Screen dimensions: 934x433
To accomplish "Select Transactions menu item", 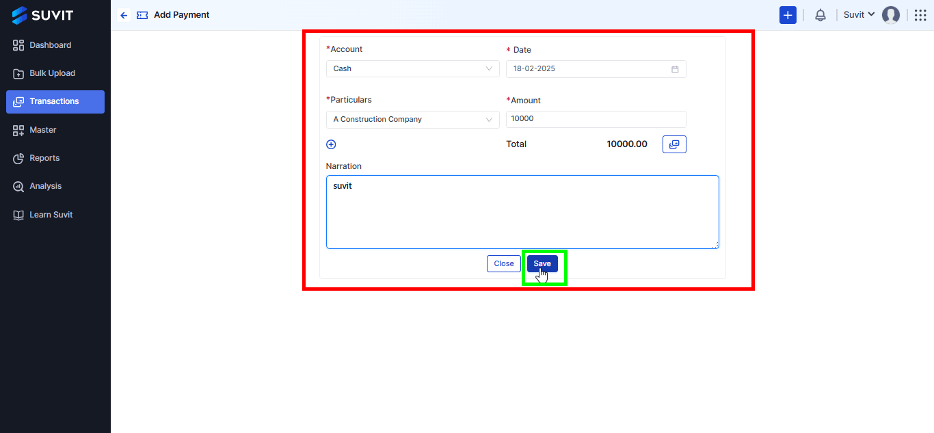I will click(55, 101).
